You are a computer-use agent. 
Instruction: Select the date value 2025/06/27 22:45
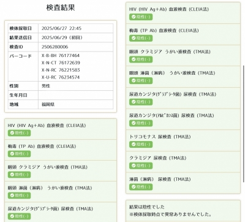pos(61,28)
